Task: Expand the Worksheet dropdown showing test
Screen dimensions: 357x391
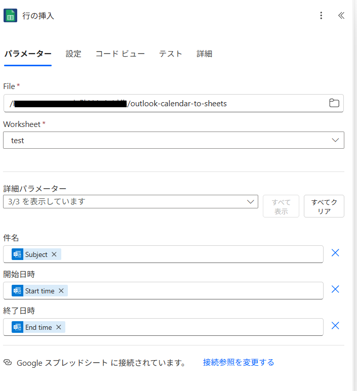Action: tap(174, 140)
